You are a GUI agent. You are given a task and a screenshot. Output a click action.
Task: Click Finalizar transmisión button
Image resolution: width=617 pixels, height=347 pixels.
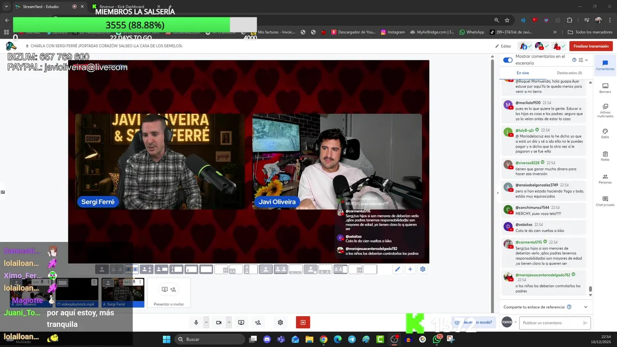click(x=590, y=46)
